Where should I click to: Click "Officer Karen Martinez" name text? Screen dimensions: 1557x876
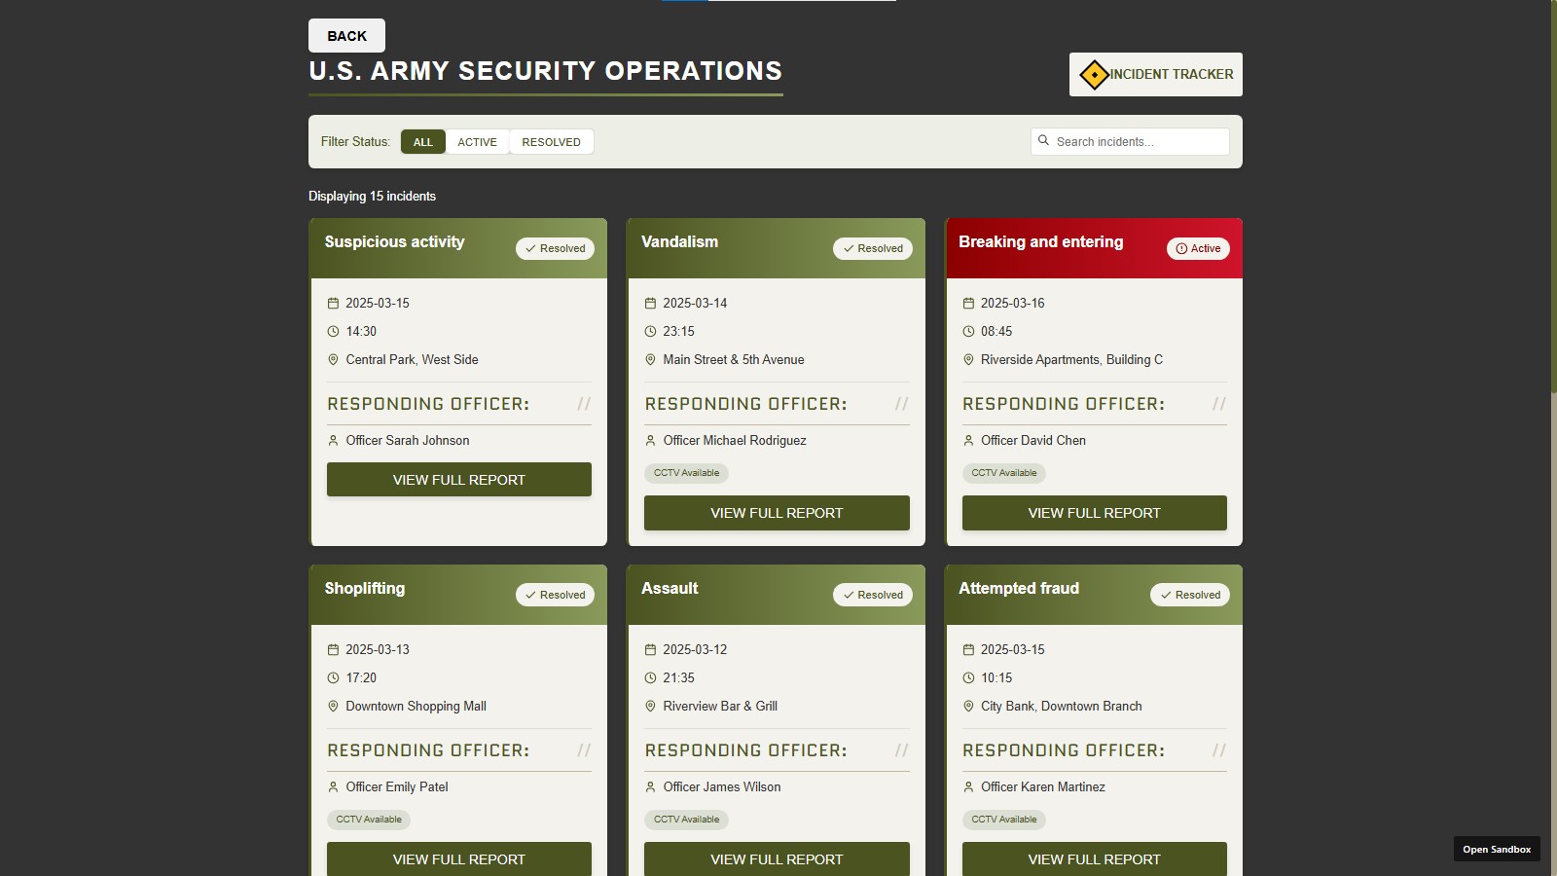[x=1043, y=787]
